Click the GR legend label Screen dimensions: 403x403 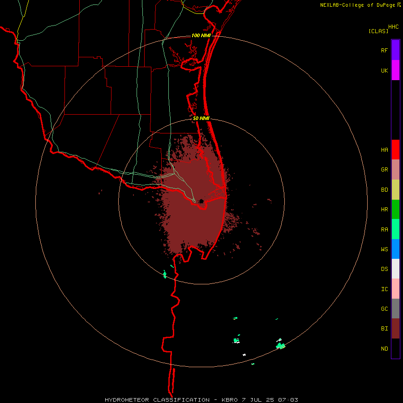pos(385,170)
